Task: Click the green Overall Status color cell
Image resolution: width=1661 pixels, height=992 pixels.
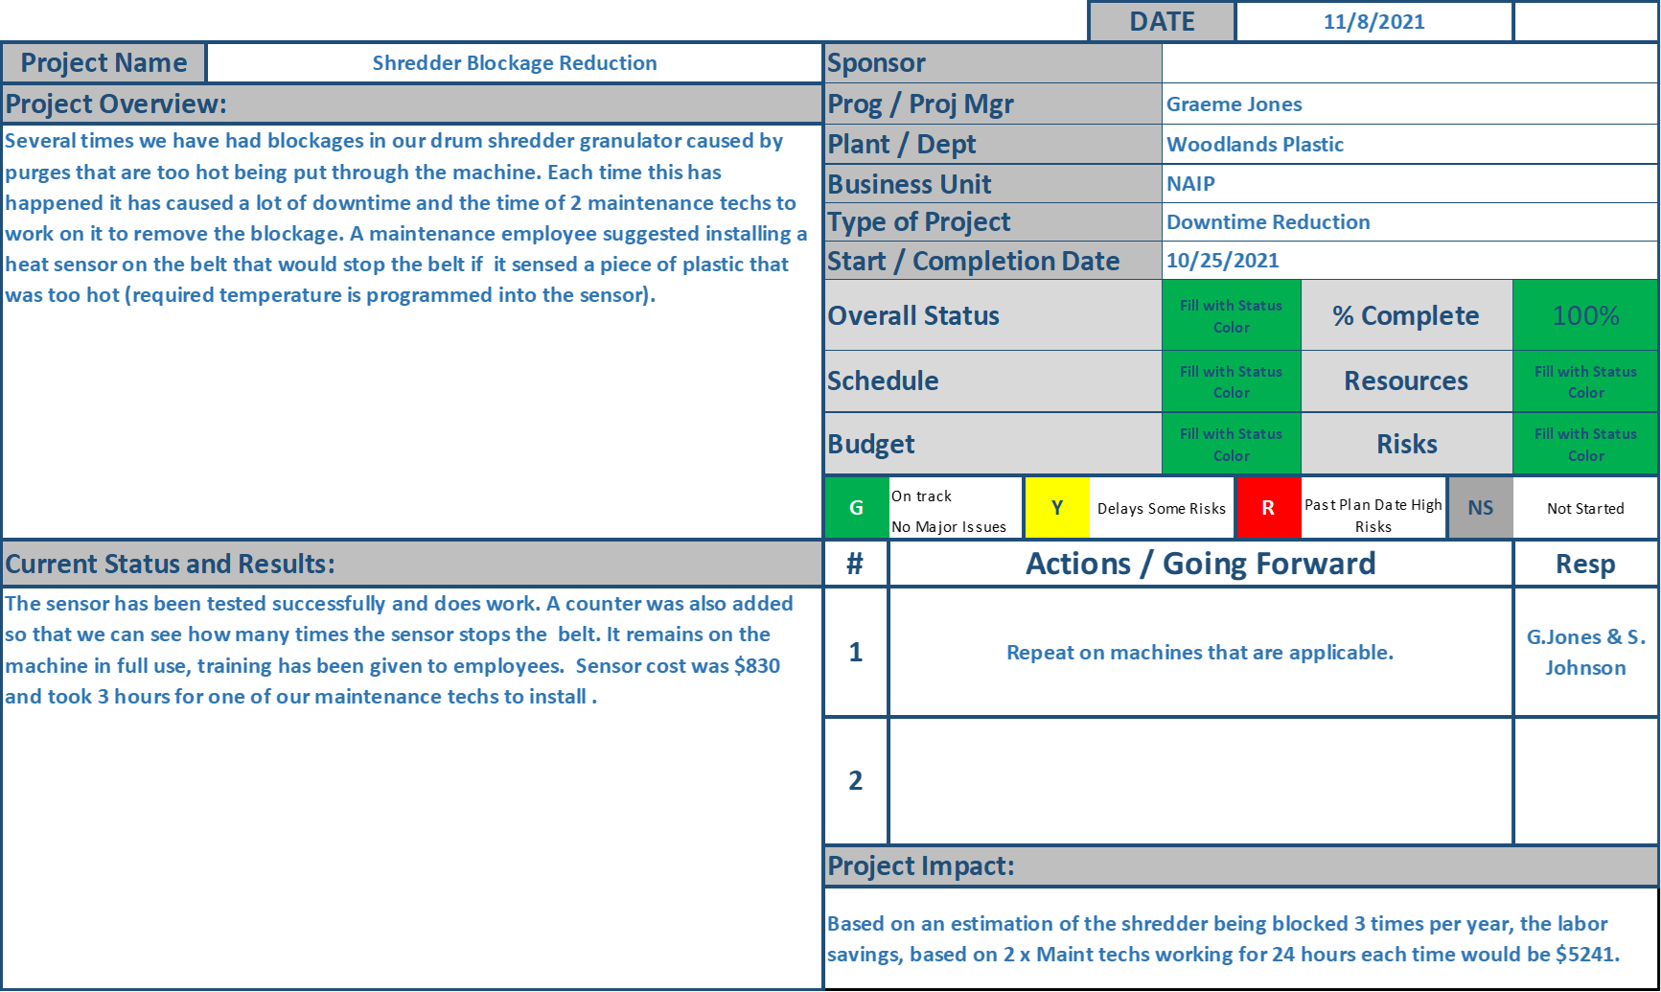Action: coord(1232,315)
